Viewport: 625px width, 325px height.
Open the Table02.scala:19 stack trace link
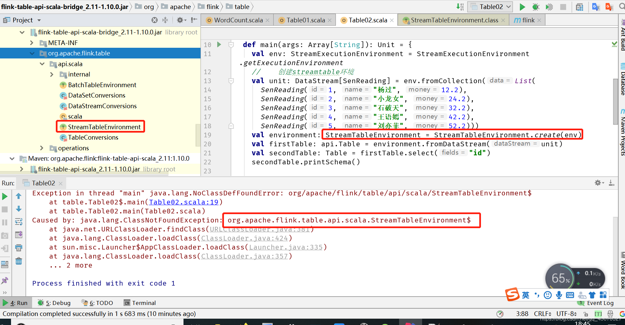tap(183, 202)
